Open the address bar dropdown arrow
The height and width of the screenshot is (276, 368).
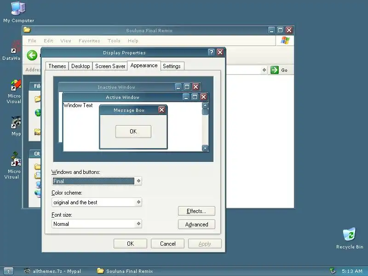[264, 70]
